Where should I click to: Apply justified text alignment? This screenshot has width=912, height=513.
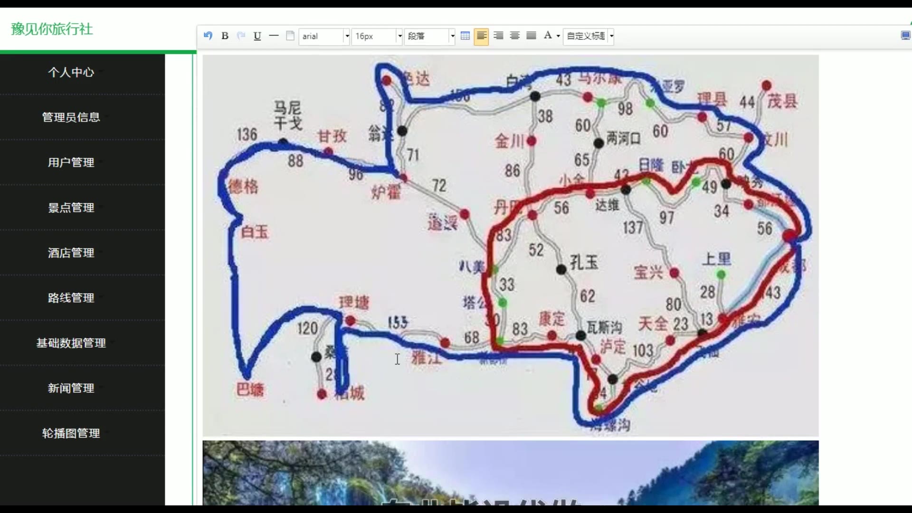(531, 36)
